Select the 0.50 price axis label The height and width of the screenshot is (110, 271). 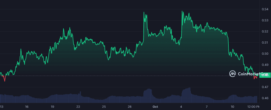point(265,54)
